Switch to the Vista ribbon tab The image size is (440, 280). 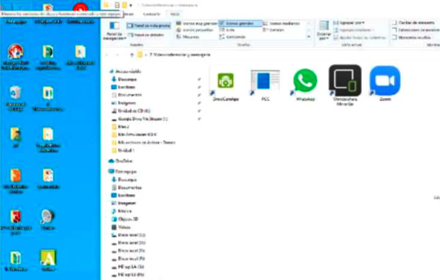[x=175, y=14]
